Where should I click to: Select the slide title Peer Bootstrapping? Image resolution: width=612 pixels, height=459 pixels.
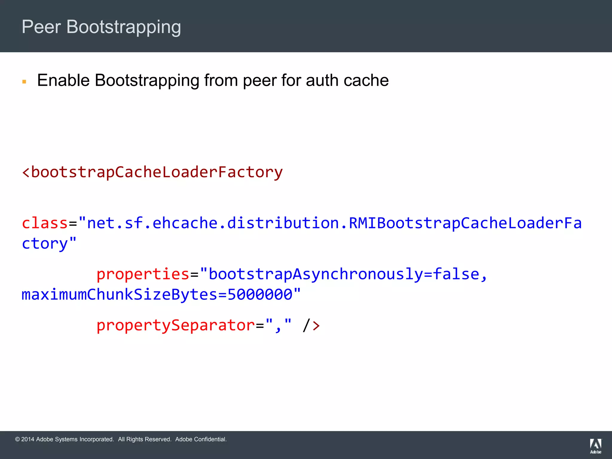coord(101,27)
